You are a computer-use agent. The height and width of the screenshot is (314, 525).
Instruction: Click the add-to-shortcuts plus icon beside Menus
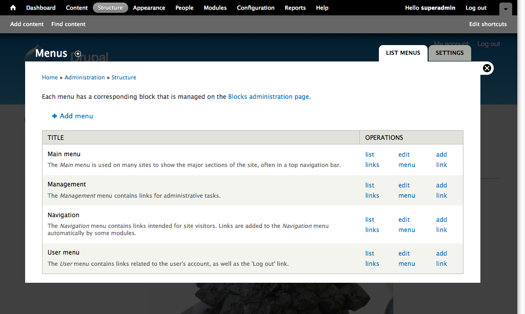78,54
